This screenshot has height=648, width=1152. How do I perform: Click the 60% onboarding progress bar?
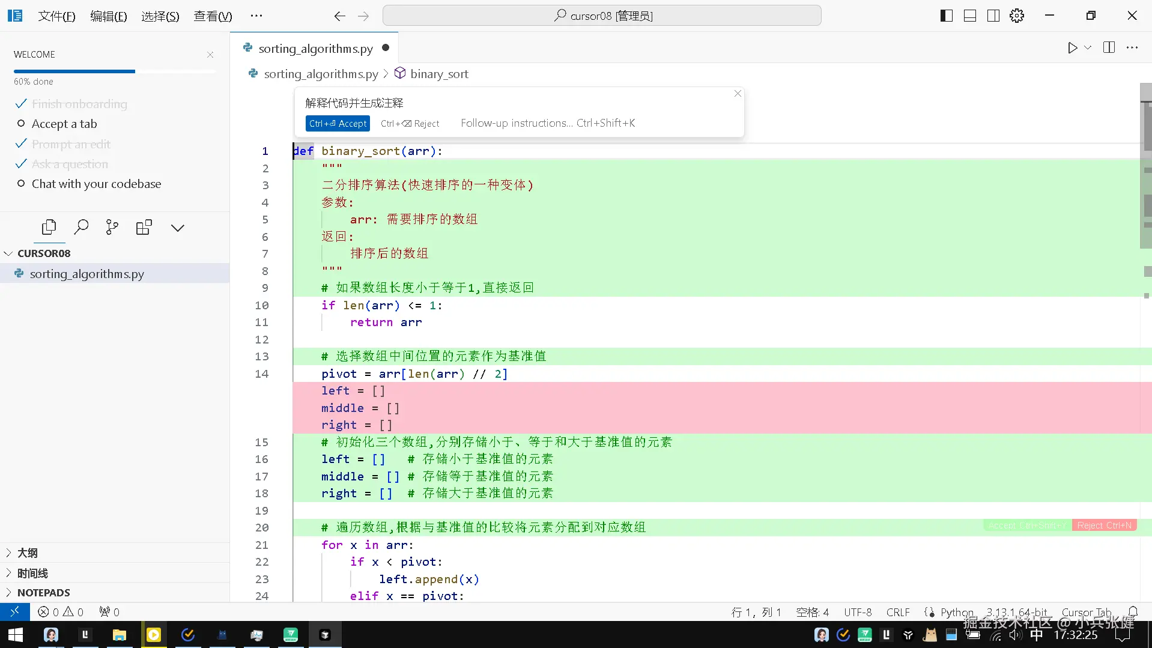click(x=115, y=71)
